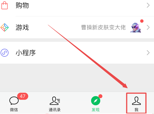Tap the Contacts person icon
The width and height of the screenshot is (154, 114).
55,101
